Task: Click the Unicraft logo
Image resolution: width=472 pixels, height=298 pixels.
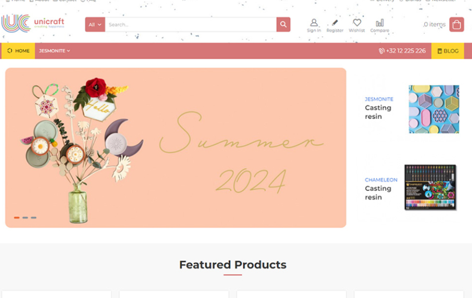Action: (x=33, y=23)
